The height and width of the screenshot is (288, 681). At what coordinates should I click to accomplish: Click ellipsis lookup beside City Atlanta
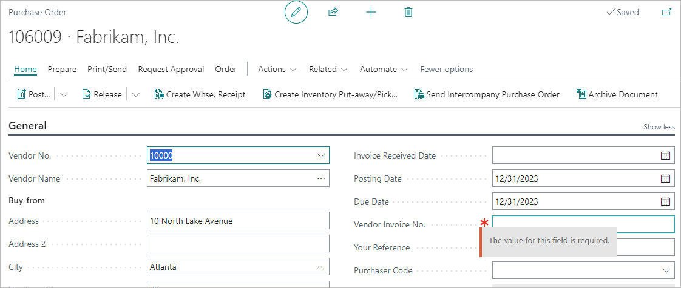click(321, 267)
